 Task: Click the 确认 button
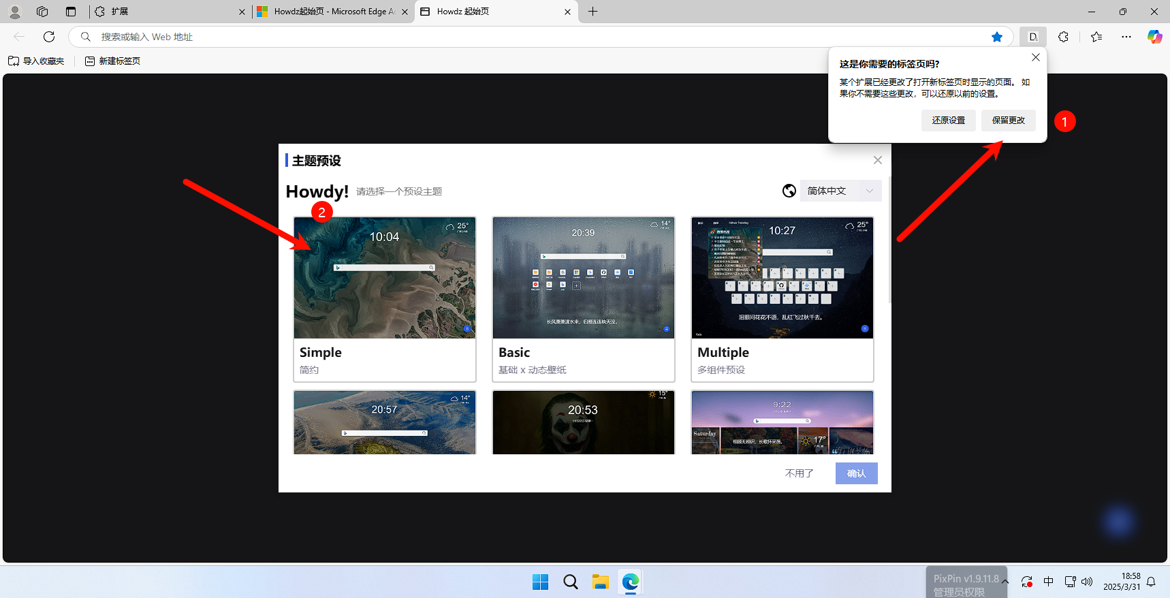click(x=857, y=473)
